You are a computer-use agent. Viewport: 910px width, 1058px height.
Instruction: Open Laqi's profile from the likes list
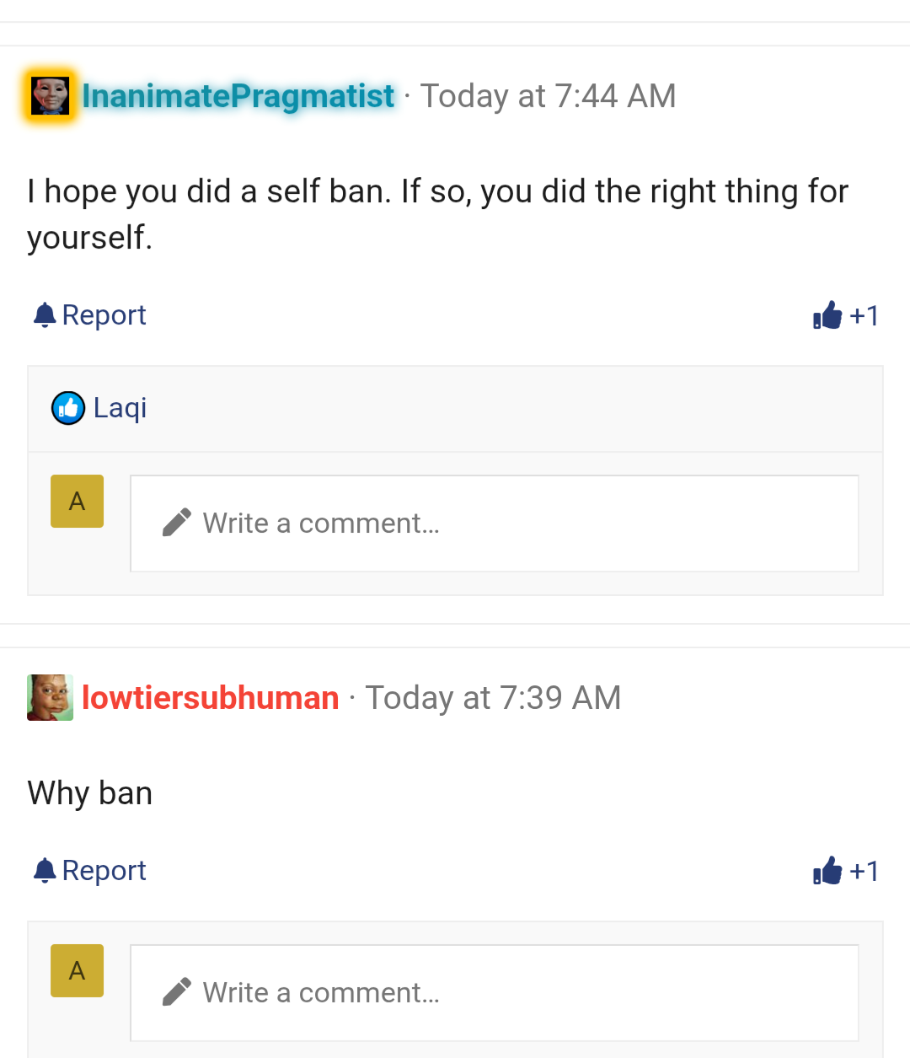point(120,408)
